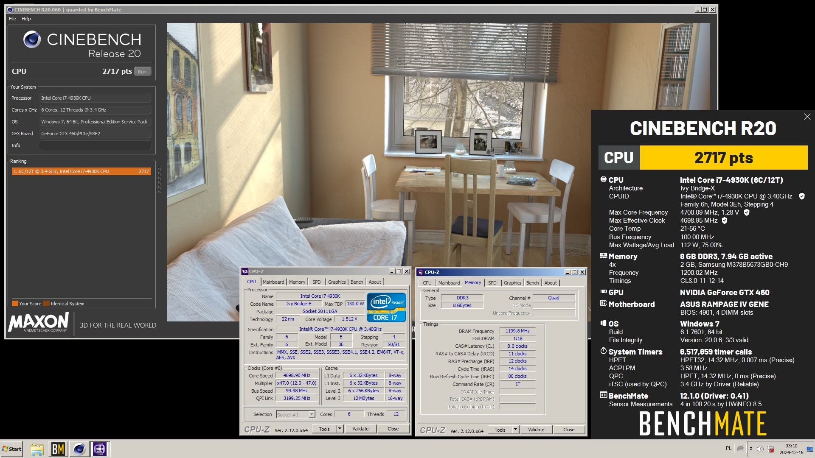This screenshot has height=458, width=815.
Task: Click the PL language indicator
Action: point(728,448)
